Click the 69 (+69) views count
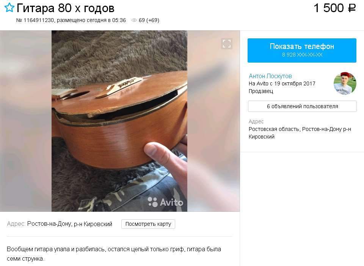 [x=149, y=20]
